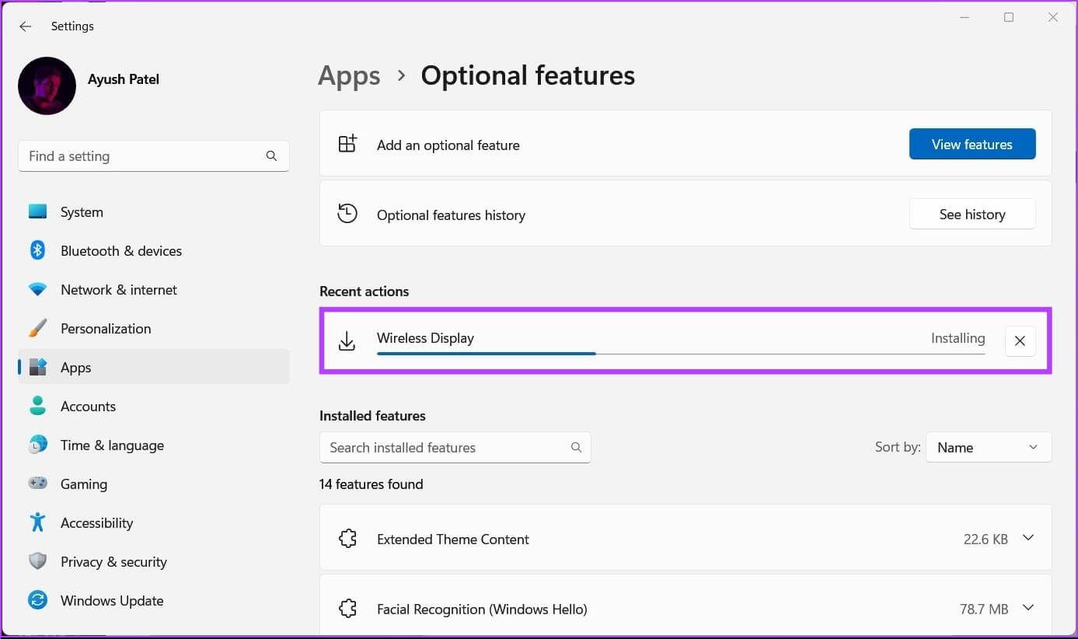The width and height of the screenshot is (1078, 639).
Task: Open Gaming settings
Action: tap(154, 484)
